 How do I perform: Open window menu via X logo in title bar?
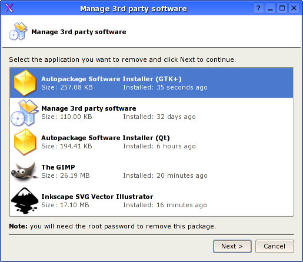(x=9, y=8)
